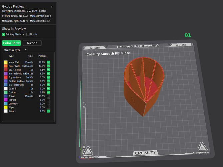Toggle the Printing Platform checkbox
Viewport: 223px width, 167px height.
tap(4, 34)
